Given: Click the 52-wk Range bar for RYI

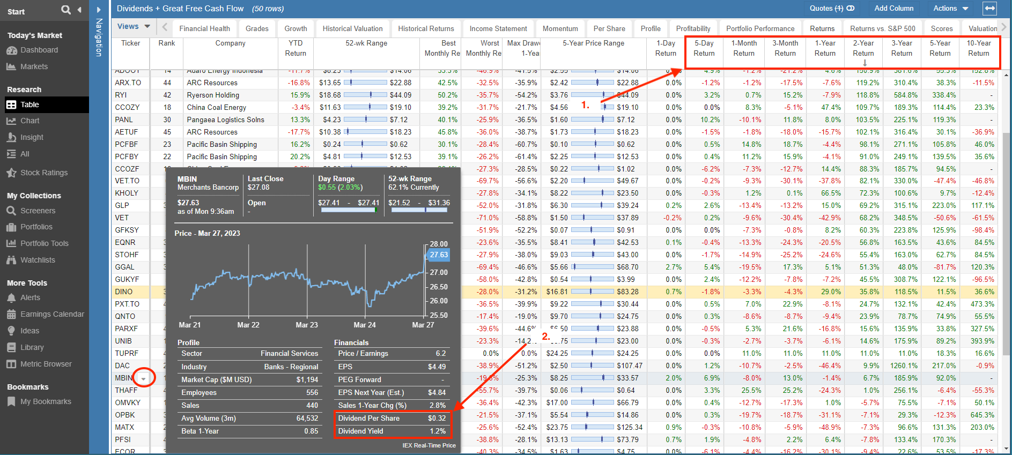Looking at the screenshot, I should [365, 95].
